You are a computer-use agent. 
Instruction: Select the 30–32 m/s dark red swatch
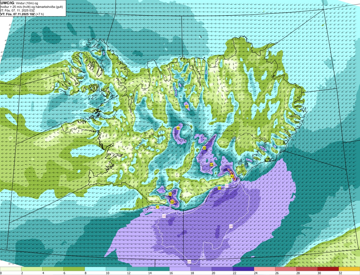[328, 269]
